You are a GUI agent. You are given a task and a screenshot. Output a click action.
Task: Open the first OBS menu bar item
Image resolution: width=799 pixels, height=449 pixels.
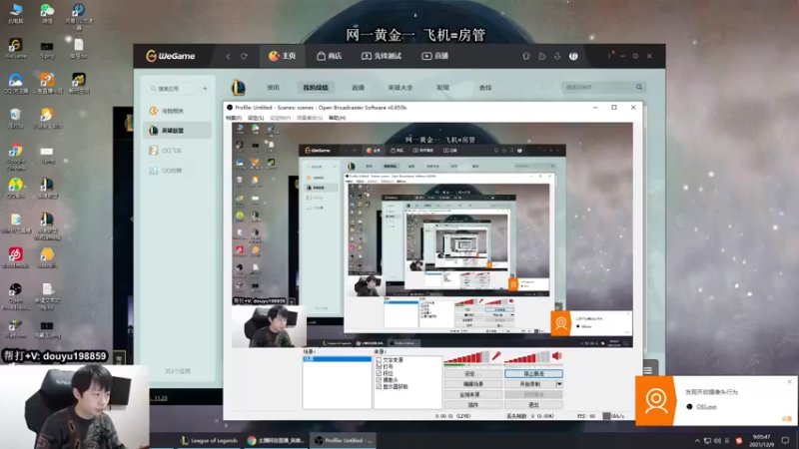click(234, 118)
